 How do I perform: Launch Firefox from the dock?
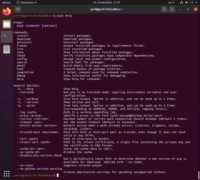[7, 12]
